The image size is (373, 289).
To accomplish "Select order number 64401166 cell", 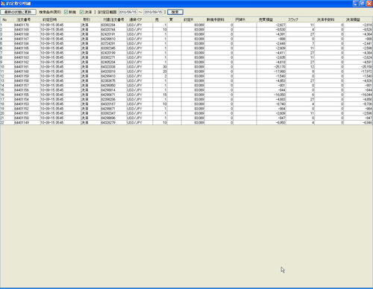I will 27,43.
